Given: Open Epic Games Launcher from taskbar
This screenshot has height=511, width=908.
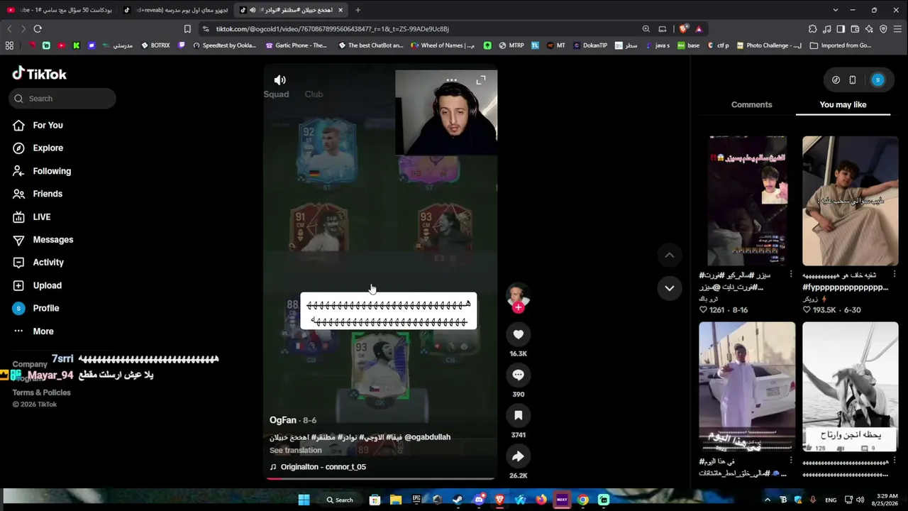Looking at the screenshot, I should point(416,500).
